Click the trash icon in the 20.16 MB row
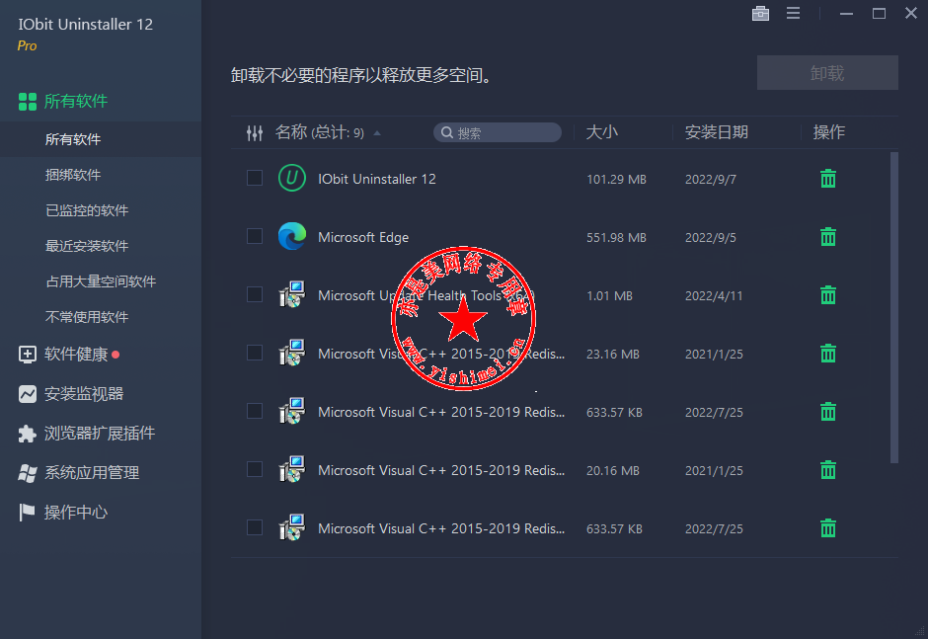 (x=828, y=470)
